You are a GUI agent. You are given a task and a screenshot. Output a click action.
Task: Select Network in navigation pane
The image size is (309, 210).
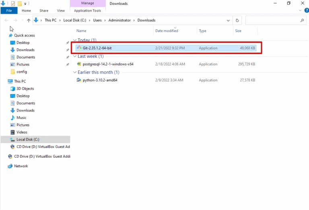coord(21,166)
